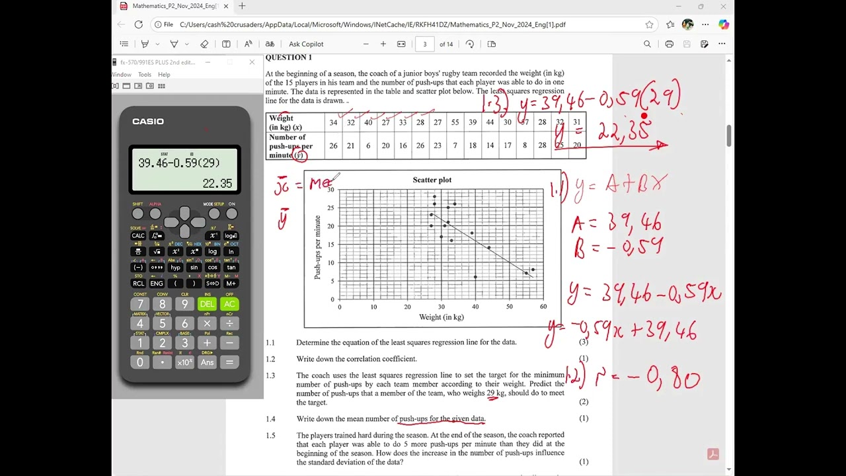The image size is (846, 476).
Task: Toggle fit to width view
Action: point(401,44)
